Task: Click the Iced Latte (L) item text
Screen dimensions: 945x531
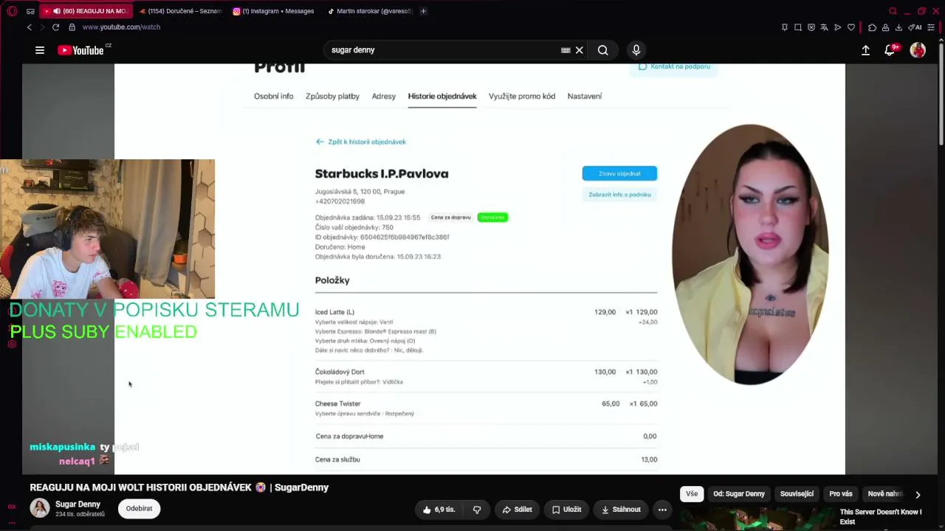Action: click(334, 312)
